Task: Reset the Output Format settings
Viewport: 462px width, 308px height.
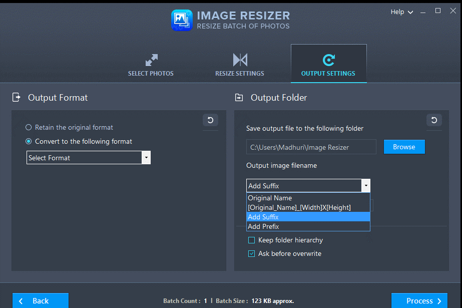Action: pyautogui.click(x=210, y=121)
